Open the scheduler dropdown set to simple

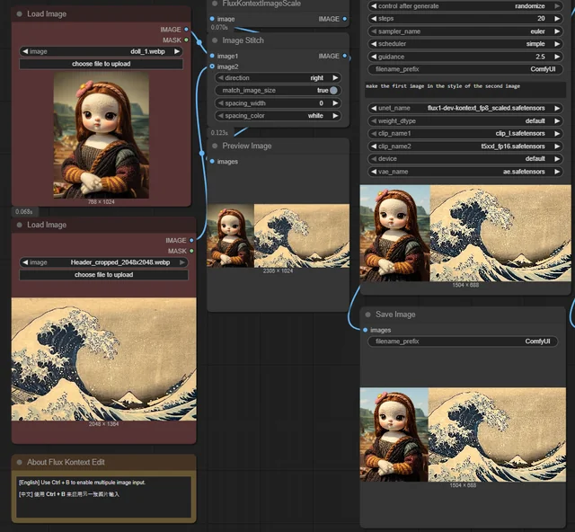[x=465, y=44]
